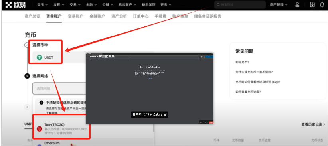Switch to the 交易账户 tab
Screen dimensions: 328x146
[x=75, y=16]
